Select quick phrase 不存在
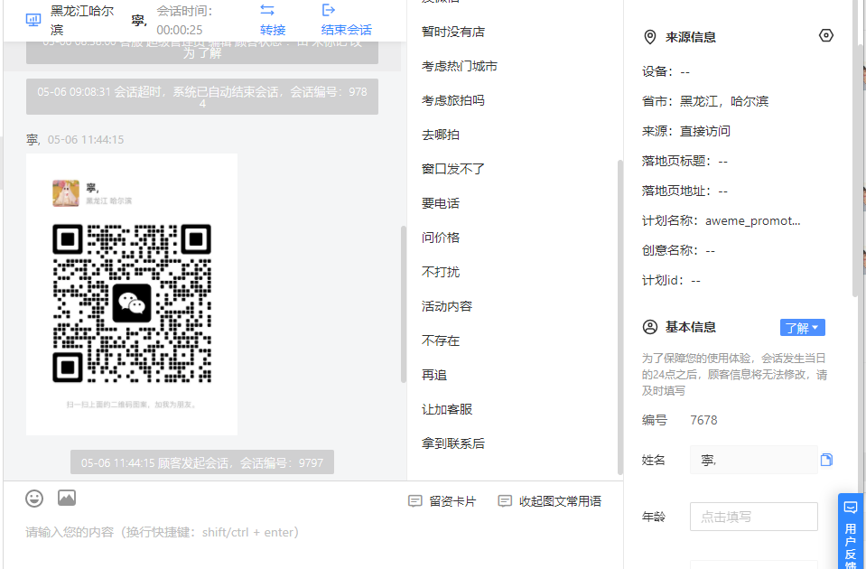 [x=441, y=340]
